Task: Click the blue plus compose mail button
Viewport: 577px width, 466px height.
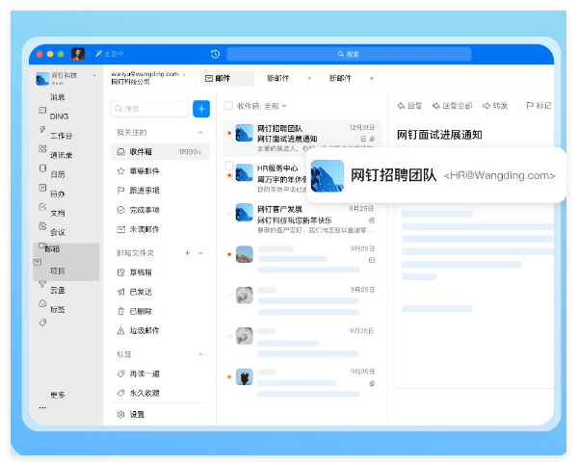Action: point(201,109)
